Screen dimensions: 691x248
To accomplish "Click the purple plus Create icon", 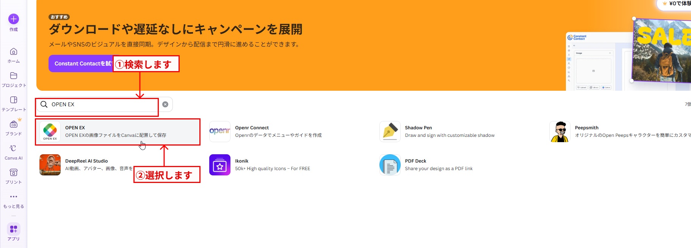I will coord(14,19).
